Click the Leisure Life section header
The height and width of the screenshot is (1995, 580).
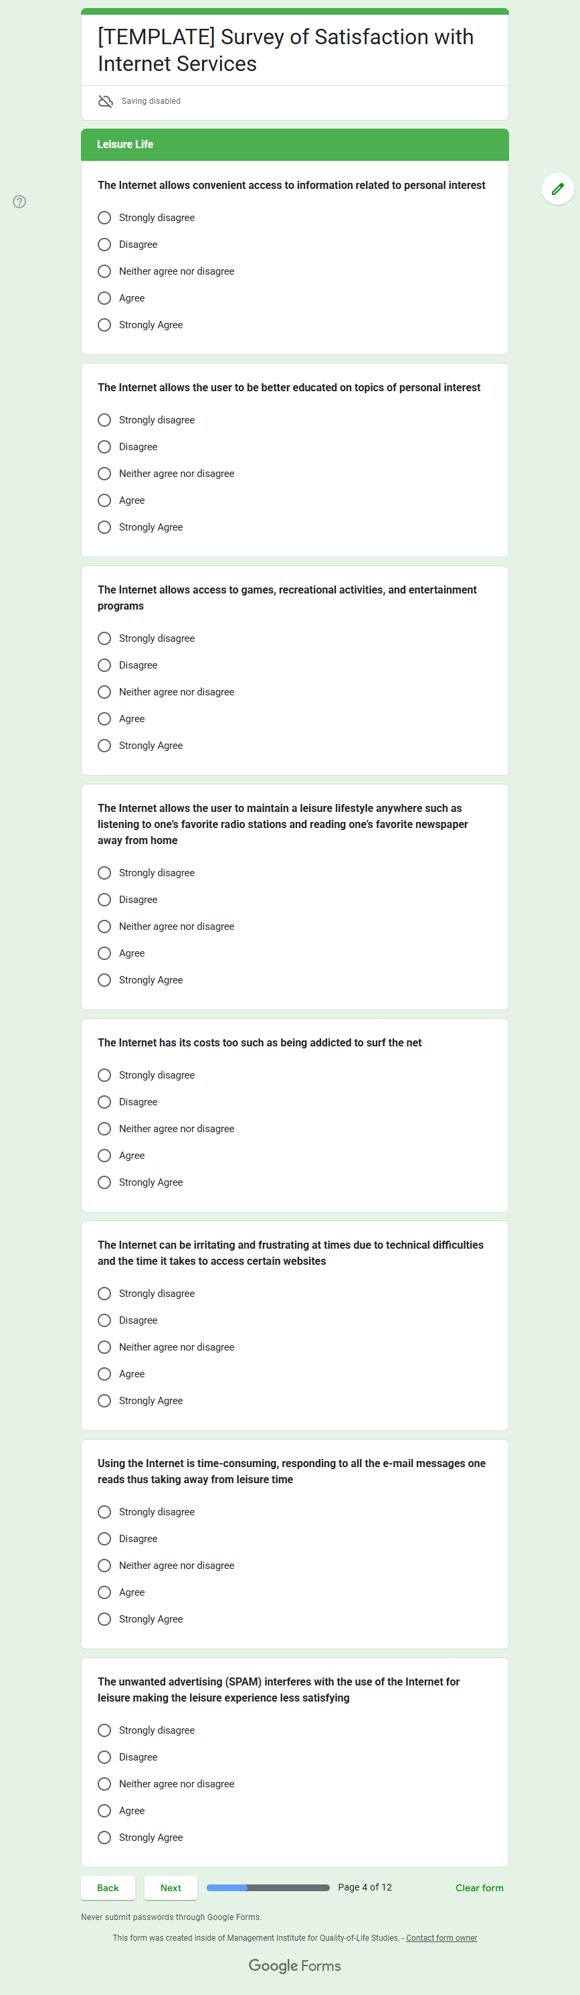pos(294,145)
